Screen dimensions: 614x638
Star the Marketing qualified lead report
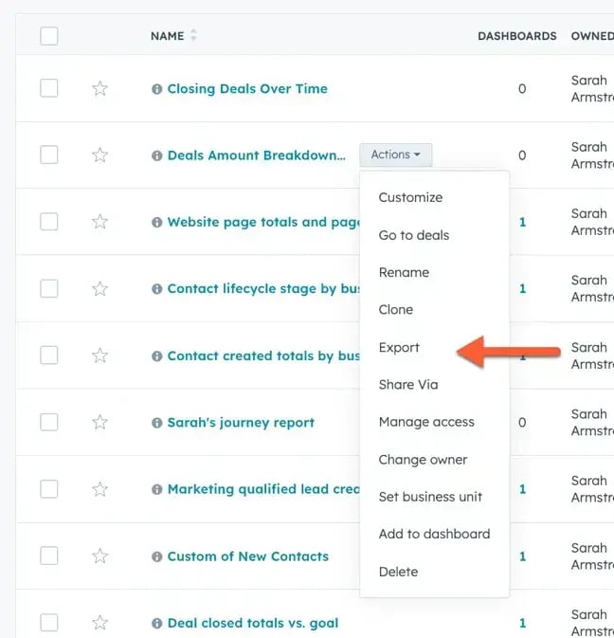click(99, 489)
